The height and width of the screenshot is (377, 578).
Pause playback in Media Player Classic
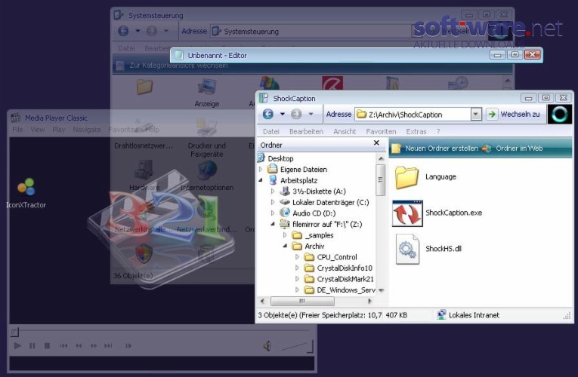click(x=32, y=346)
